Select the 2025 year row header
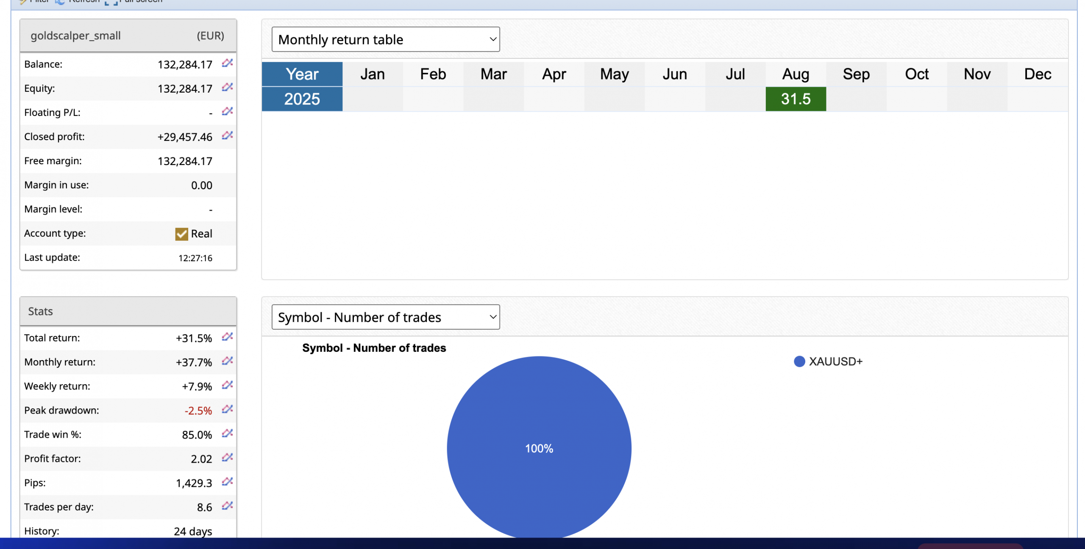 (302, 99)
